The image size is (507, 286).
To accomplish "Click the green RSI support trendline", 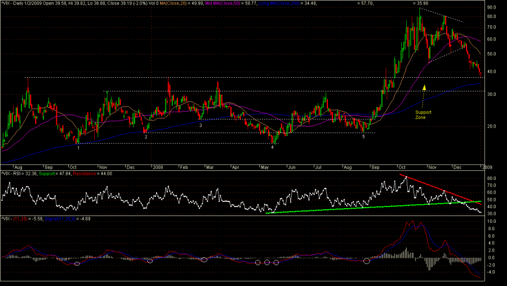I will coord(373,207).
